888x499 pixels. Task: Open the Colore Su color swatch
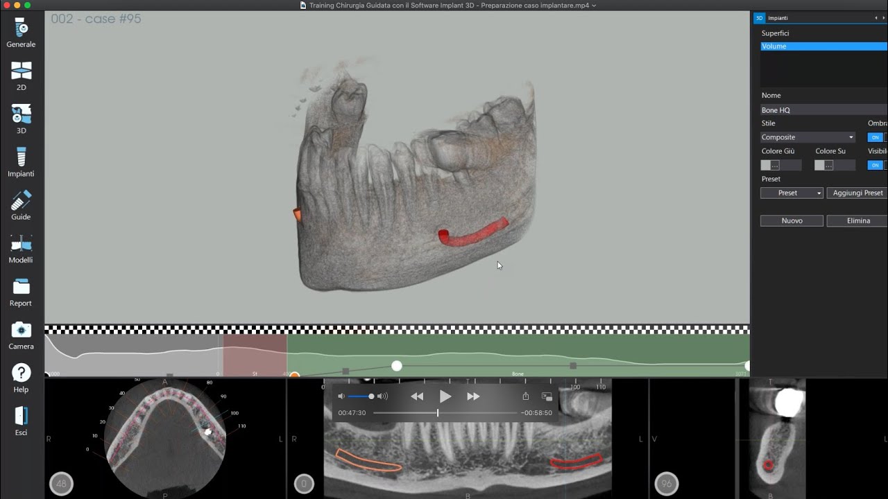click(824, 165)
